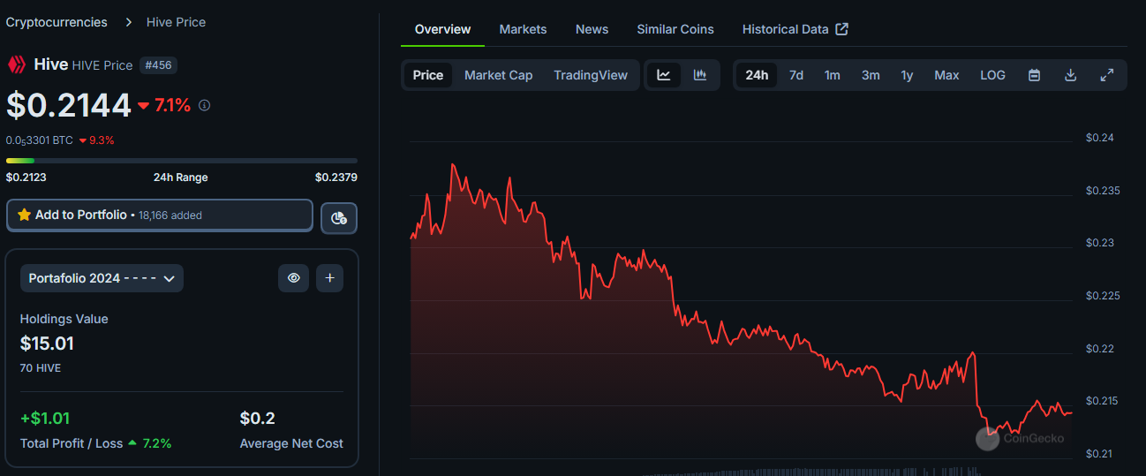Select the 7d time range
1146x476 pixels.
point(796,75)
